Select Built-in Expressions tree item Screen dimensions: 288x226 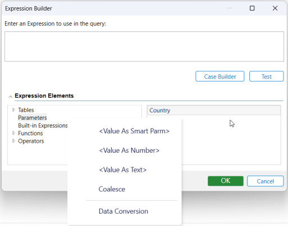point(43,125)
